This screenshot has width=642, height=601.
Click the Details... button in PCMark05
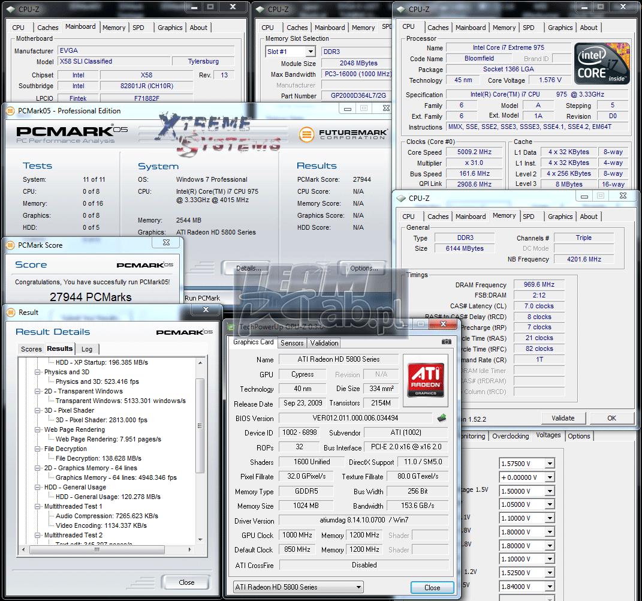[249, 268]
